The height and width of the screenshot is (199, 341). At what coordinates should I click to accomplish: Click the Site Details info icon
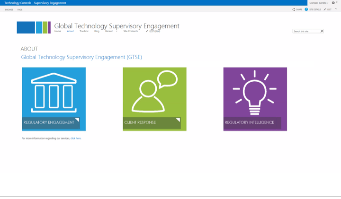306,9
